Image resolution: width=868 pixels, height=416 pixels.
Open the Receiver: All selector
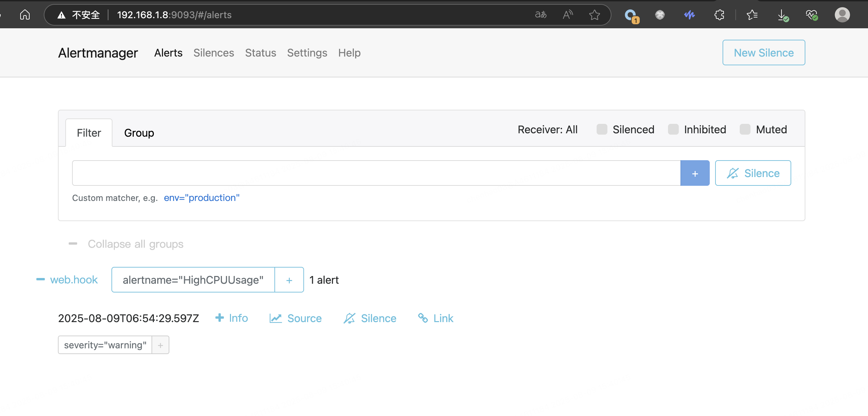547,129
